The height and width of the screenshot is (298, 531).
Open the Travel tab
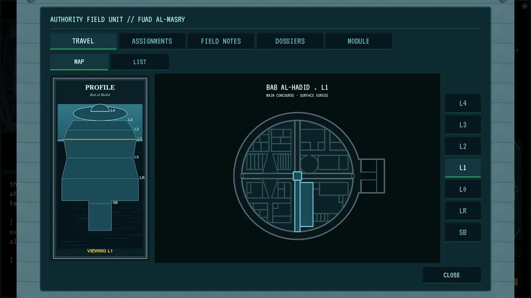point(83,41)
